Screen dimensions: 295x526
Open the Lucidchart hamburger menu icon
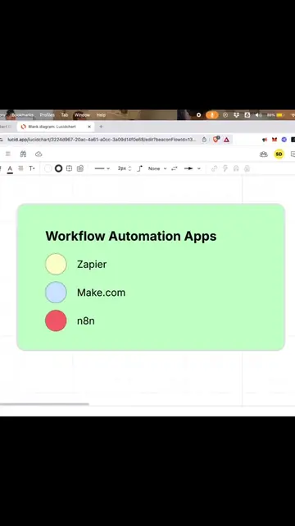tap(8, 154)
